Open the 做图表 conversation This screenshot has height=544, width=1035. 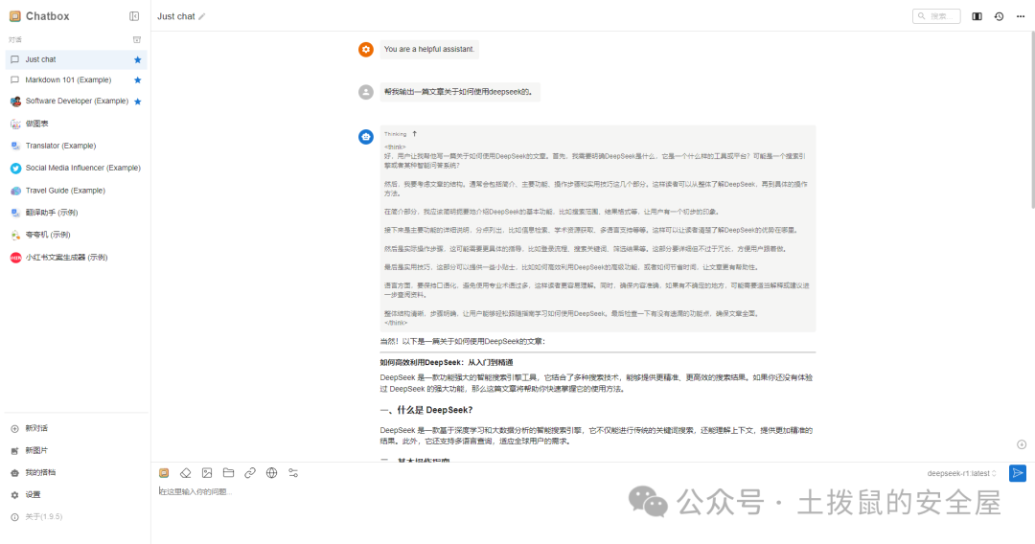pyautogui.click(x=76, y=124)
